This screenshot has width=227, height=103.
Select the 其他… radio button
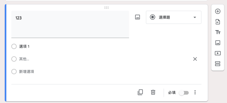click(14, 59)
